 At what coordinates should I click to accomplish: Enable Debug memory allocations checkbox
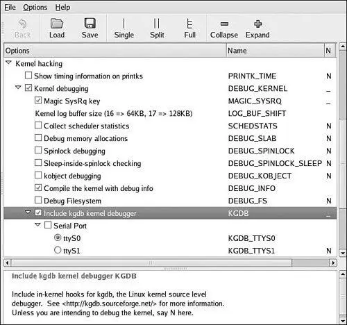(38, 137)
